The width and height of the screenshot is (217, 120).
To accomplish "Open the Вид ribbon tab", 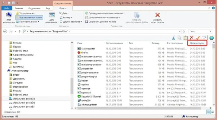I will pos(48,8).
